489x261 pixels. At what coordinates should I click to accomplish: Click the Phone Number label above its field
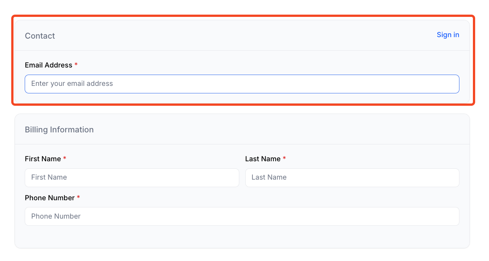tap(49, 198)
